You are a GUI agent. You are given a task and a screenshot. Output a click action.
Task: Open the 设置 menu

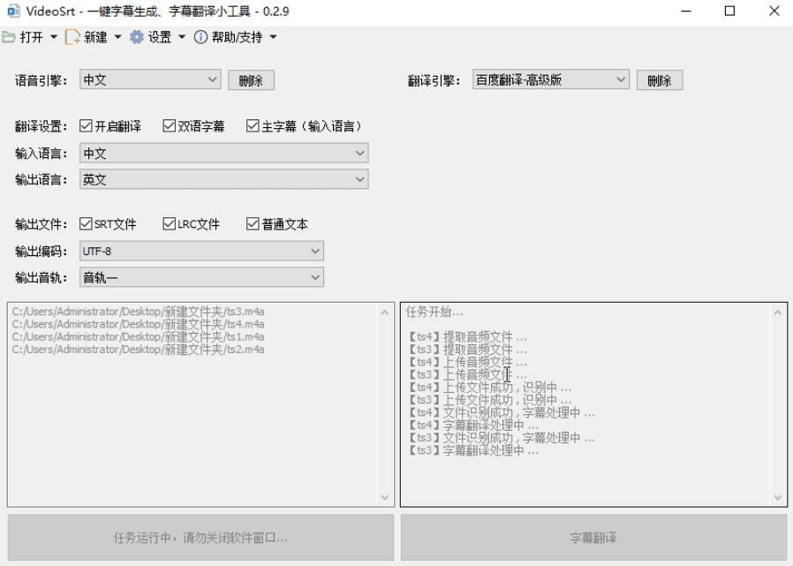(160, 37)
